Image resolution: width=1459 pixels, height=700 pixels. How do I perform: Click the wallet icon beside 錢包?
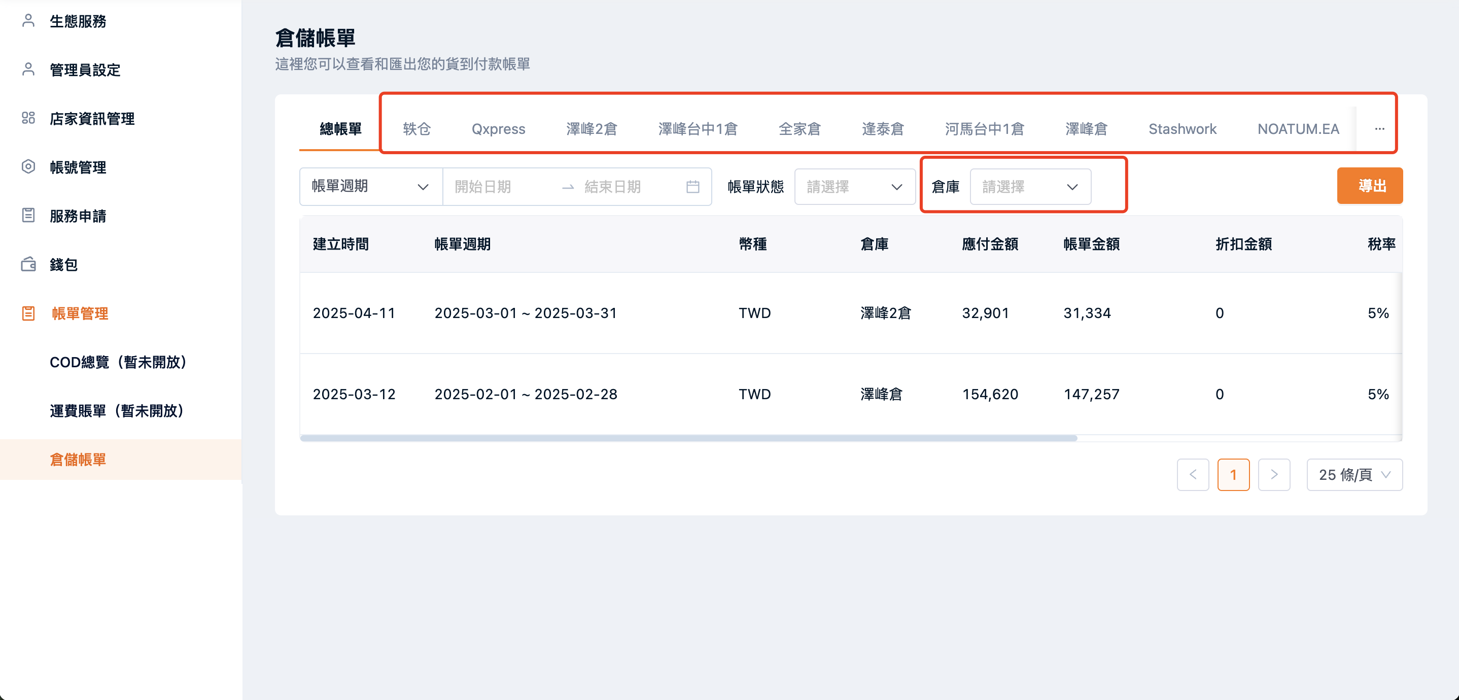point(28,264)
